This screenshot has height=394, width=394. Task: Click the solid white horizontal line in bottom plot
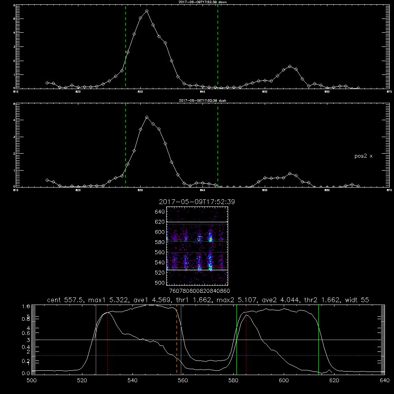208,340
